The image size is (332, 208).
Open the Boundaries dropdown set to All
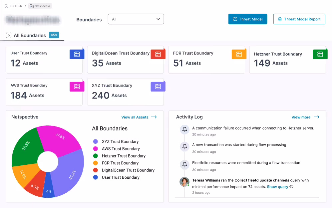(136, 19)
